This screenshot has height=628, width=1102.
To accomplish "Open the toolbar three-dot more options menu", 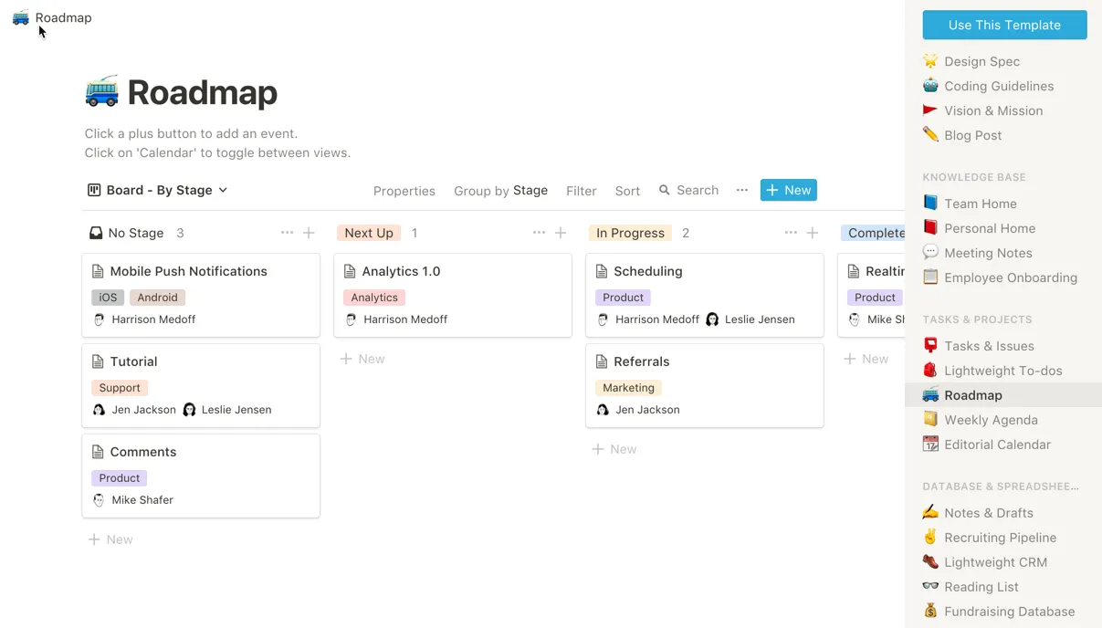I will point(742,190).
